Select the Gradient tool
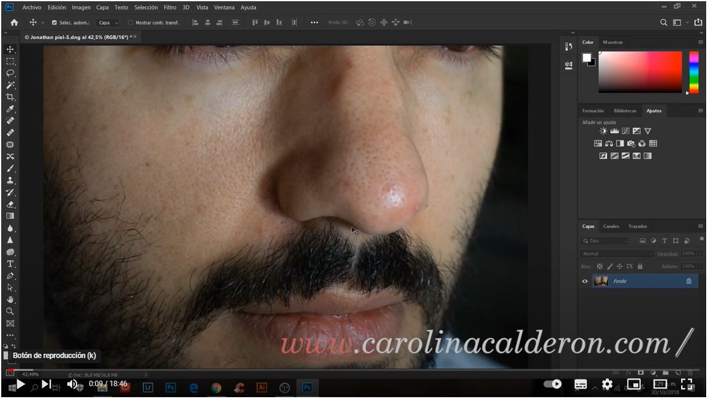 pos(10,216)
